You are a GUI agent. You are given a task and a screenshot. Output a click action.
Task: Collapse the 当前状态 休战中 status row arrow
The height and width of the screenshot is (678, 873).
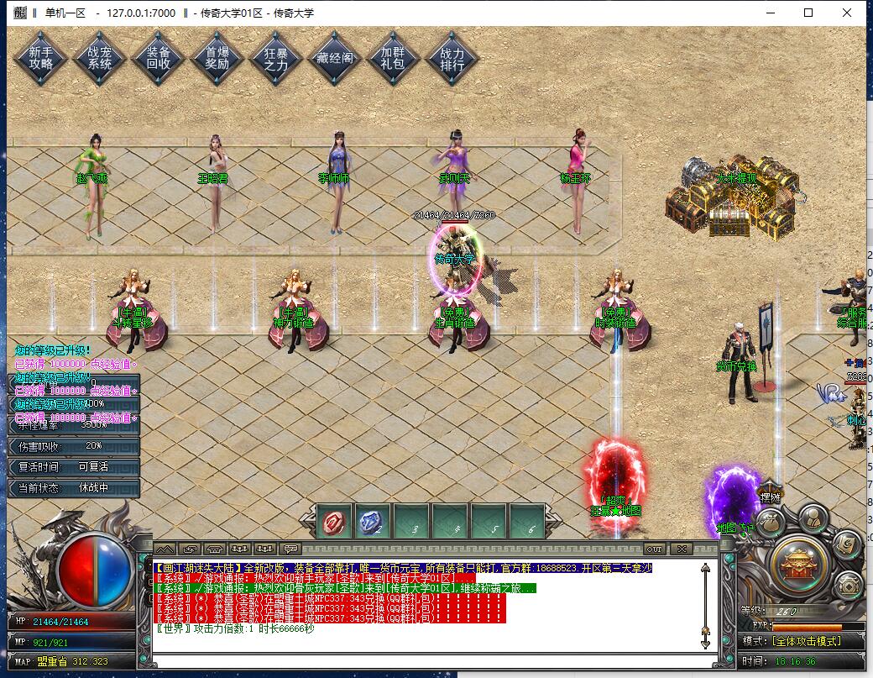[14, 488]
